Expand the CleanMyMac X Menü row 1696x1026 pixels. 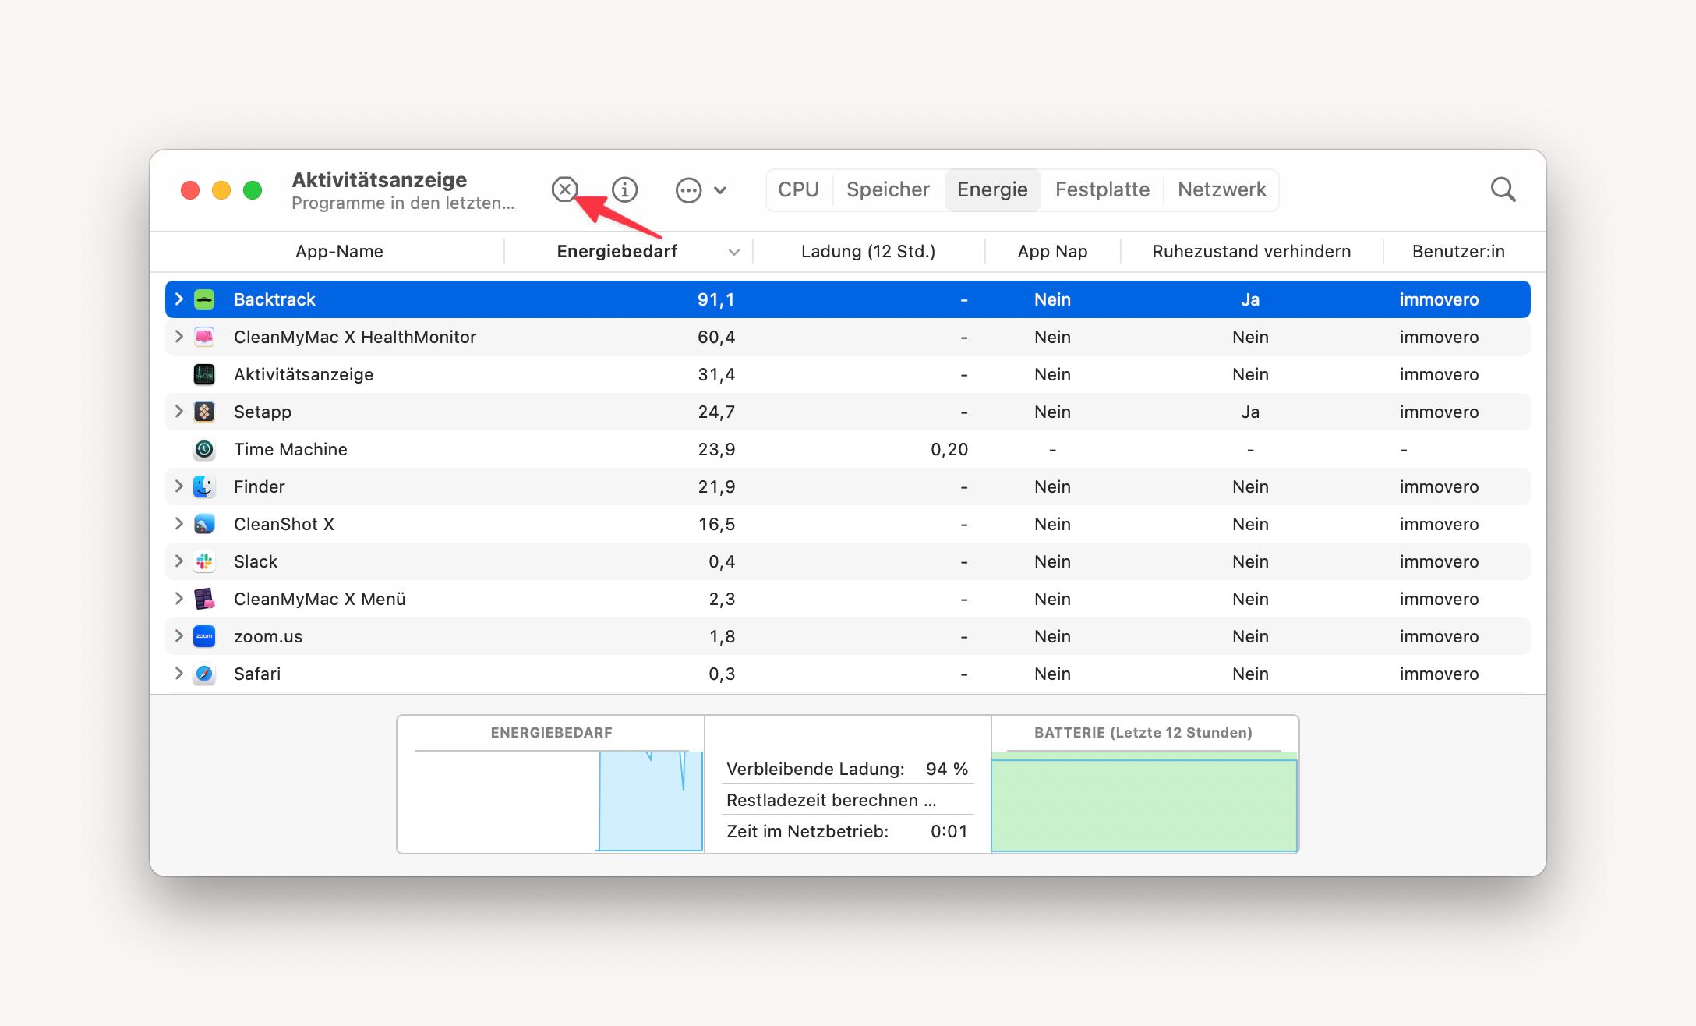179,599
